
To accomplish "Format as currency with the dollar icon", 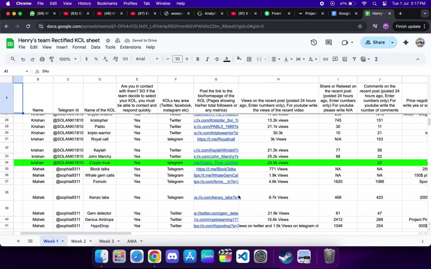I will click(86, 59).
